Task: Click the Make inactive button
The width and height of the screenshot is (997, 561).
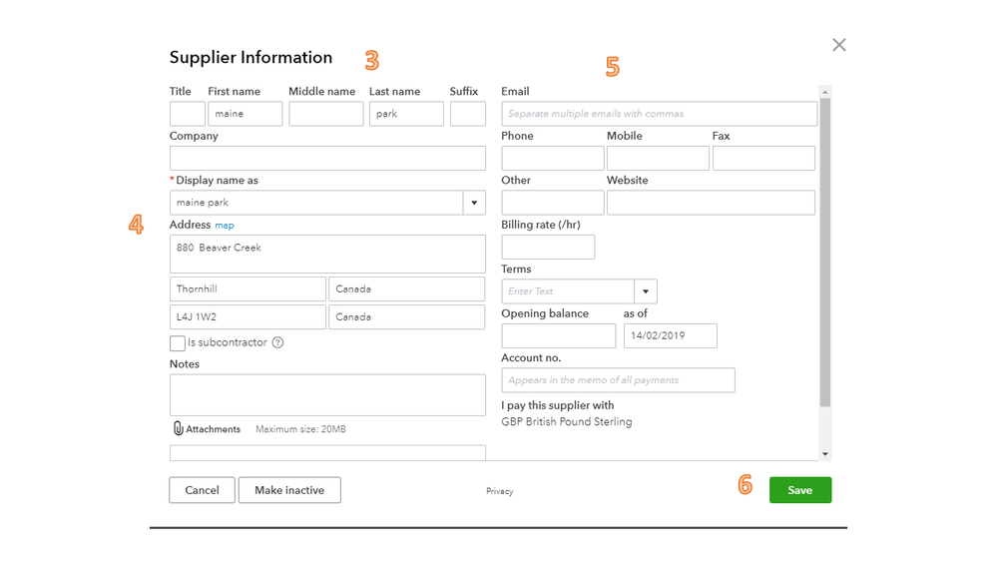Action: click(289, 490)
